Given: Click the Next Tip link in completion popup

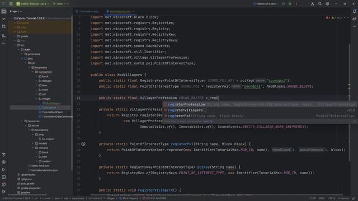Looking at the screenshot, I should click(x=208, y=121).
